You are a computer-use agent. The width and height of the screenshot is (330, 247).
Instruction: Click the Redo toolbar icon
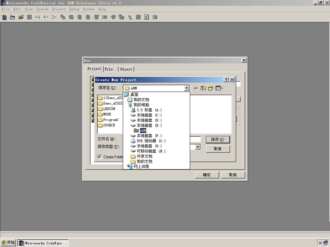tap(46, 17)
